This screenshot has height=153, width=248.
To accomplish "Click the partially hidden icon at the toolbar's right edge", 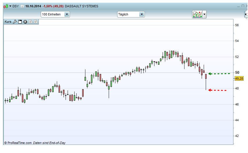I will coord(246,14).
